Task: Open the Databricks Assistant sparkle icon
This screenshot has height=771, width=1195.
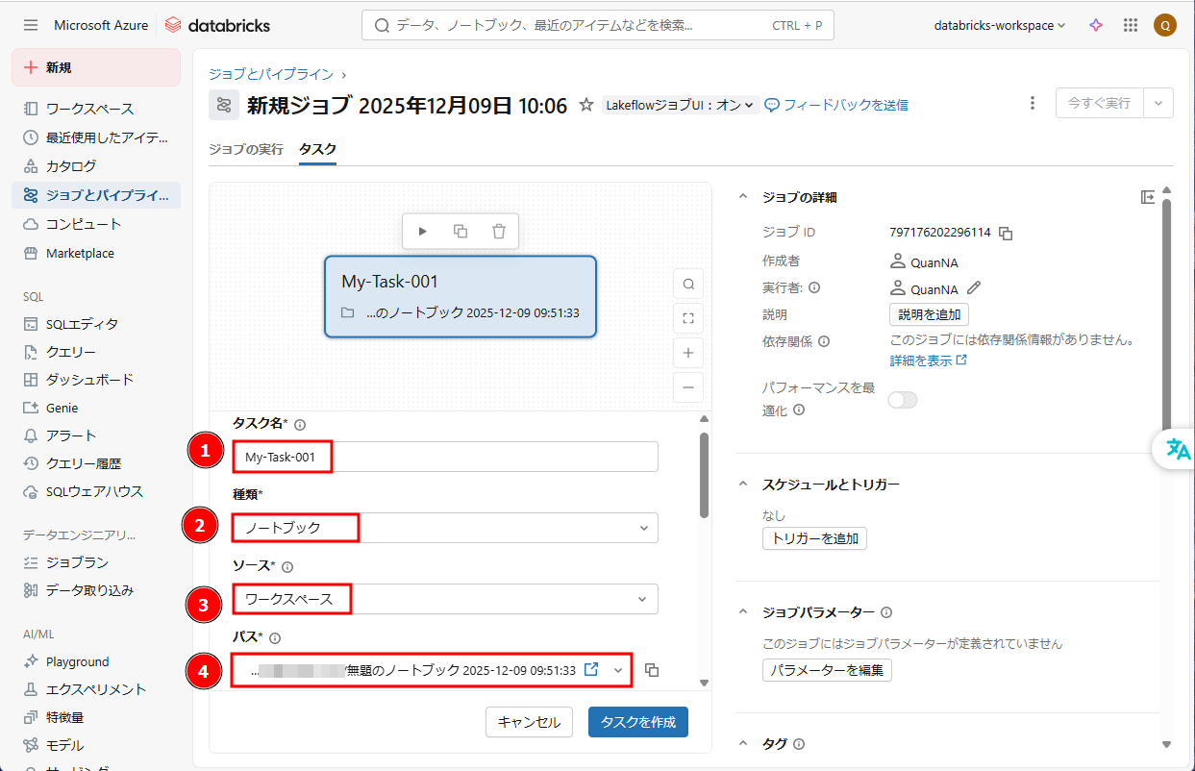Action: click(1095, 26)
